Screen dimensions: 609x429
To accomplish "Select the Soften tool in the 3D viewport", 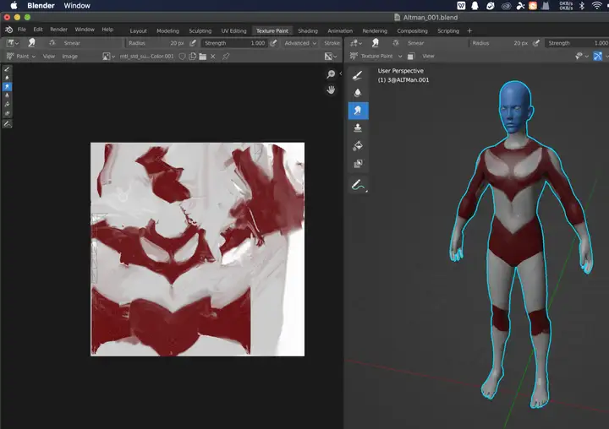I will 358,92.
